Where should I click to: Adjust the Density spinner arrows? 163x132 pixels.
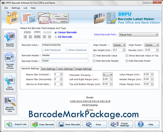(x=157, y=50)
